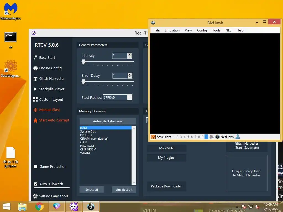Switch to RTCV taskbar icon
This screenshot has height=212, width=283.
coord(74,206)
